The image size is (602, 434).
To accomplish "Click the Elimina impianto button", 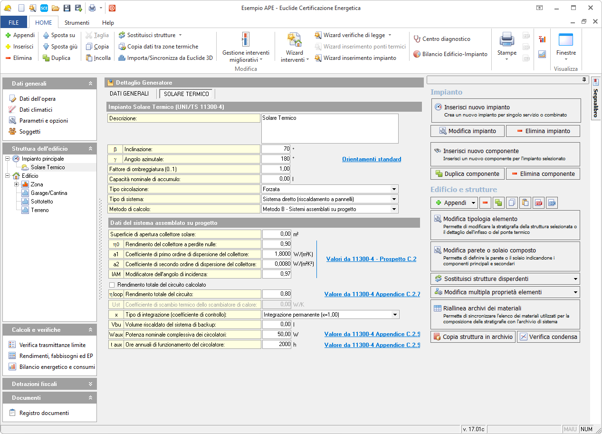I will [543, 131].
